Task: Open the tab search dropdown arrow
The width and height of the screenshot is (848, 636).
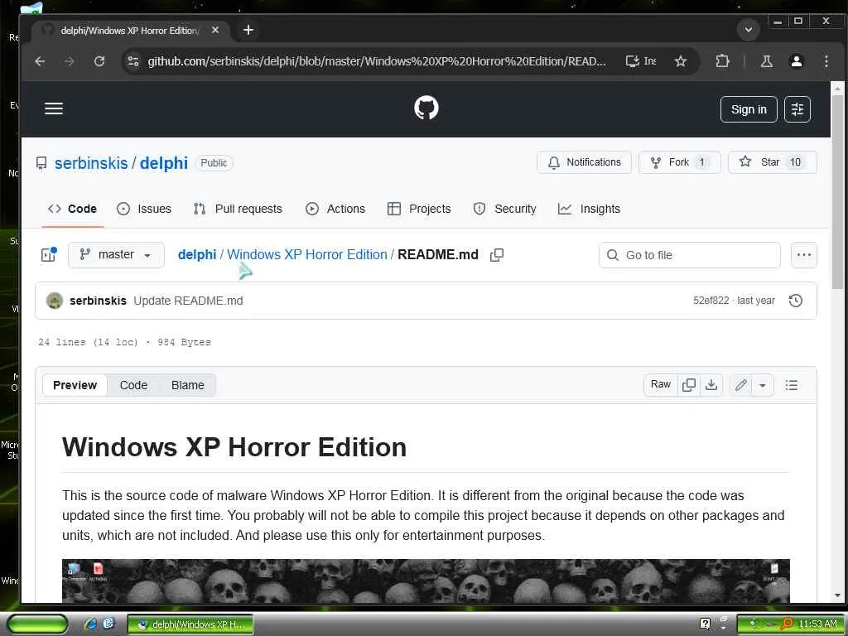Action: click(x=749, y=29)
